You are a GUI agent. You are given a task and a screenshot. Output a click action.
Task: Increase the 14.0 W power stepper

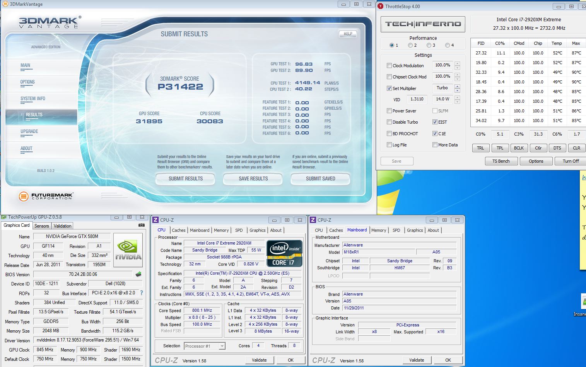click(457, 97)
